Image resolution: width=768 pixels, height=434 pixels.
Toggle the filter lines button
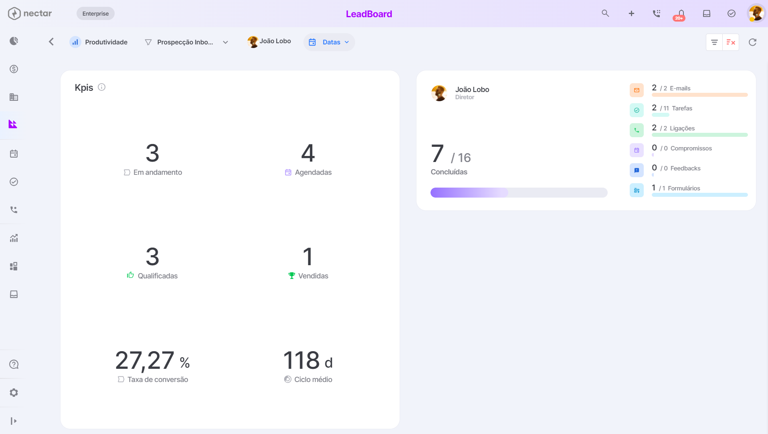pyautogui.click(x=714, y=42)
